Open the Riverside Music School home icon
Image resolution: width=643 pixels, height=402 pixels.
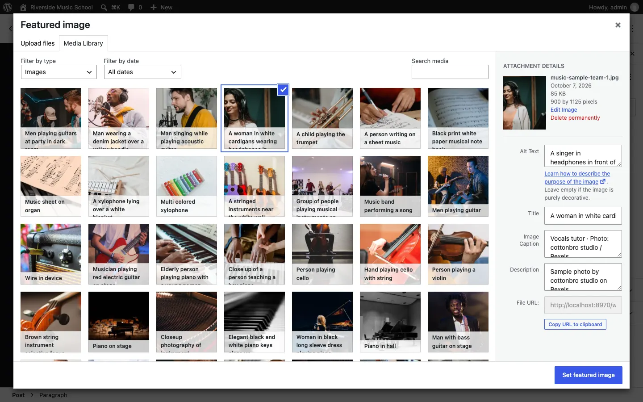(23, 7)
